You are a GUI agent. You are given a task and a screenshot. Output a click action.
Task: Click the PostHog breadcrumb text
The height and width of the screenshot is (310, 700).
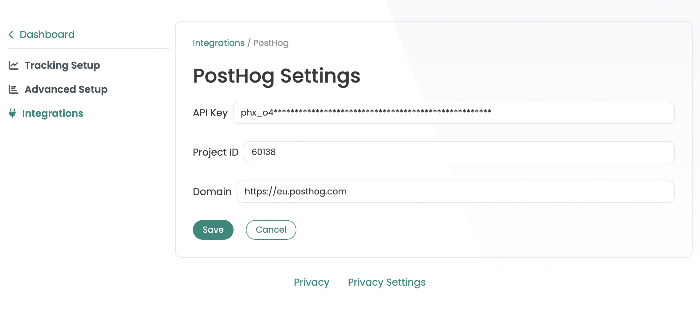tap(271, 43)
